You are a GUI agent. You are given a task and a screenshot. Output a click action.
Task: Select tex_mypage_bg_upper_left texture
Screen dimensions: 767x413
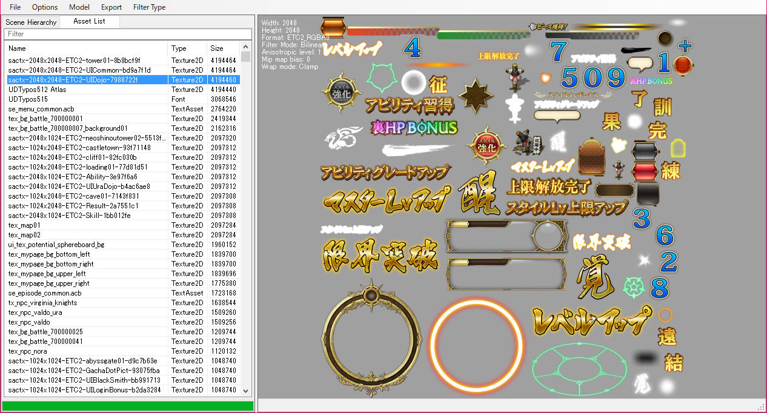pos(123,274)
